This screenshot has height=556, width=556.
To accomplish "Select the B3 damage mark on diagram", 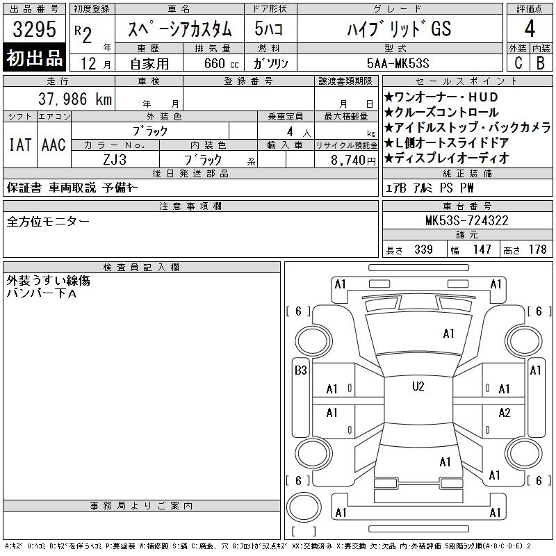I will [x=300, y=370].
